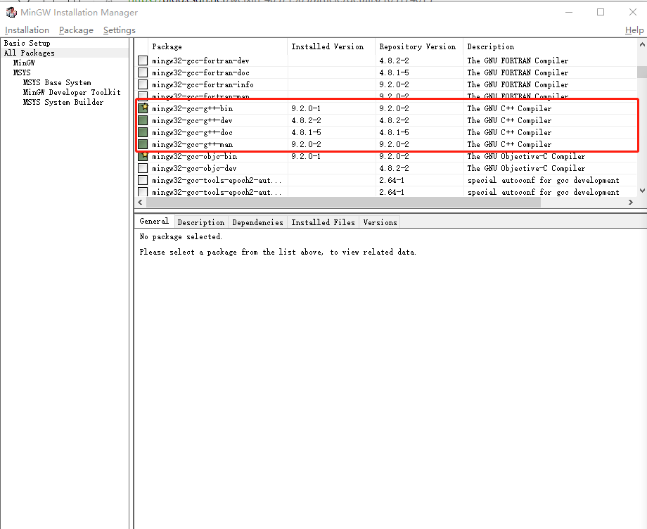Select package name mingw32-gcc-g++-man

point(192,144)
